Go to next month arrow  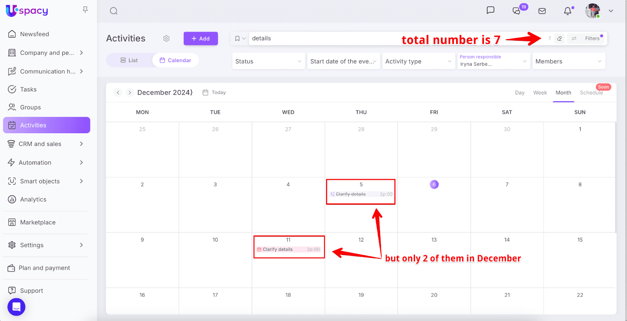click(x=130, y=92)
